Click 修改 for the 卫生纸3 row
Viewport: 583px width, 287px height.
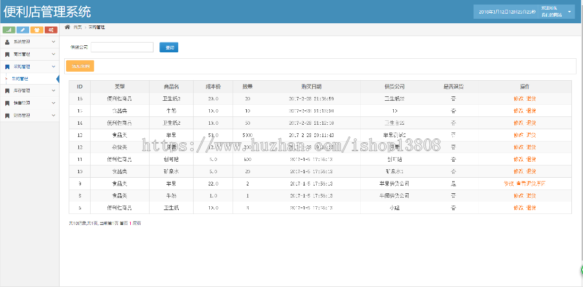coord(518,99)
